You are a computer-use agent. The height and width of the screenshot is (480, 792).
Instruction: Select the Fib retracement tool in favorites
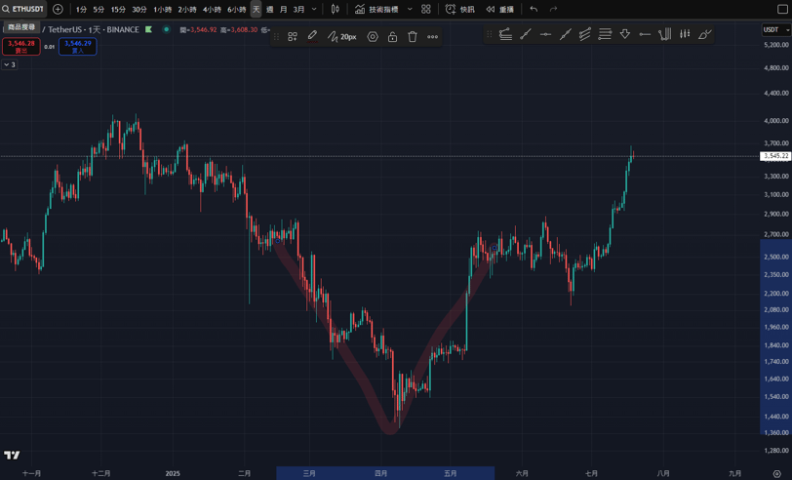[x=505, y=34]
